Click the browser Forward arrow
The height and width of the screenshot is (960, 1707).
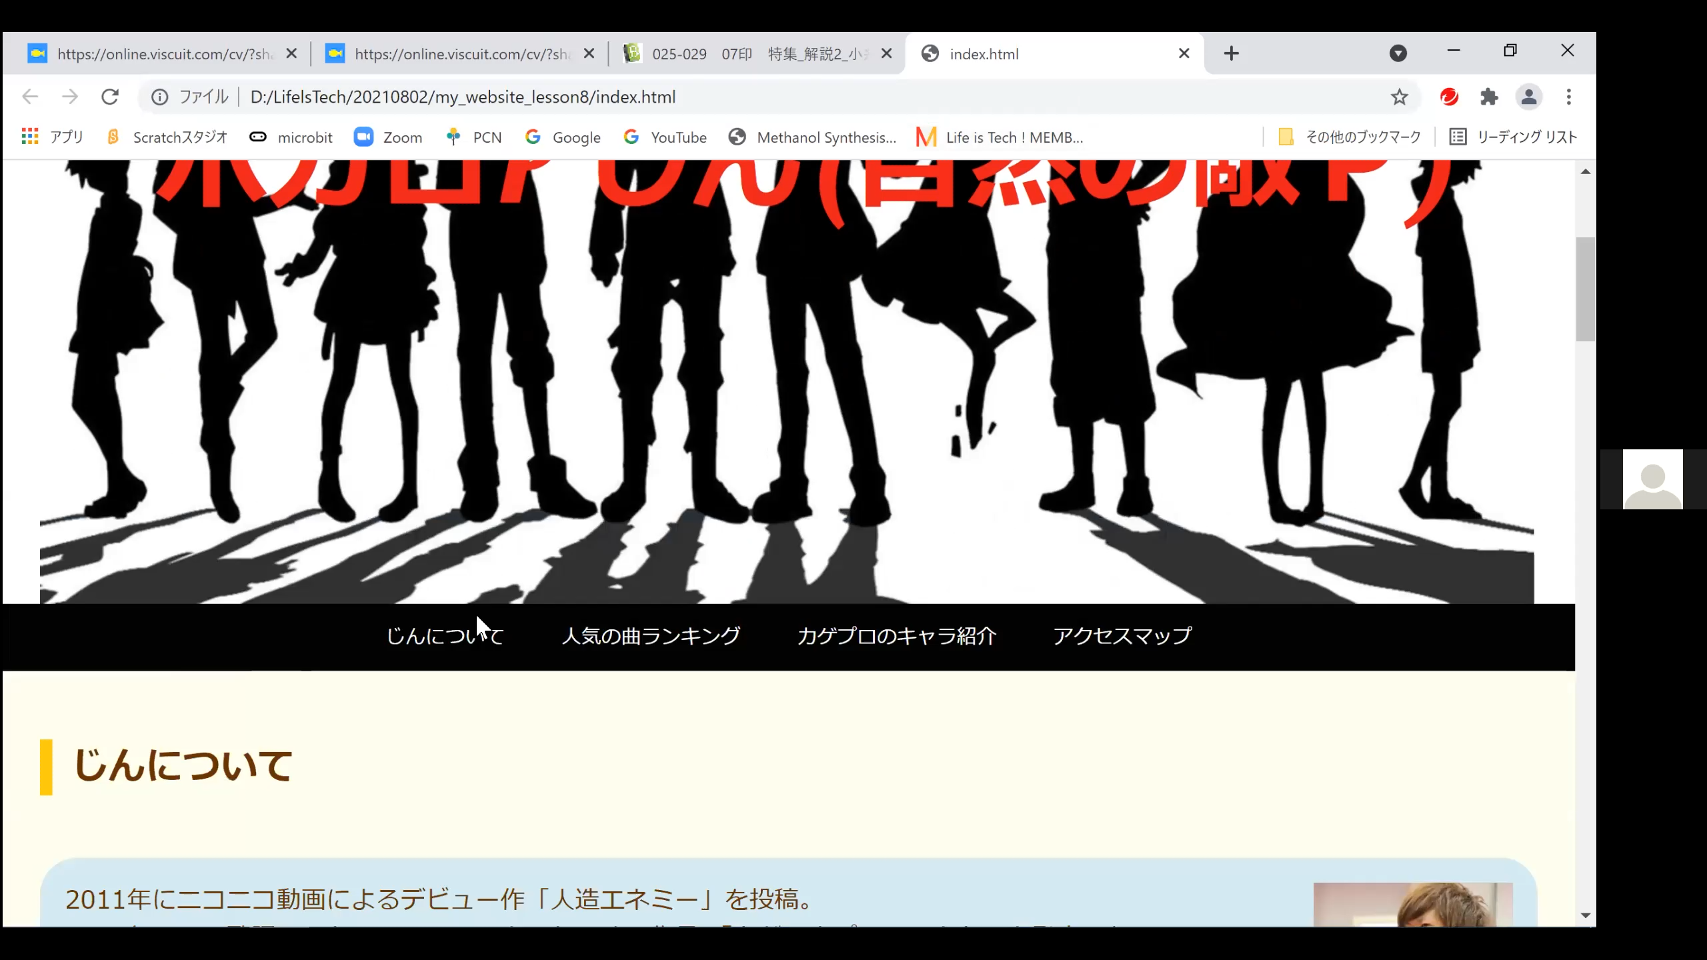pyautogui.click(x=70, y=97)
